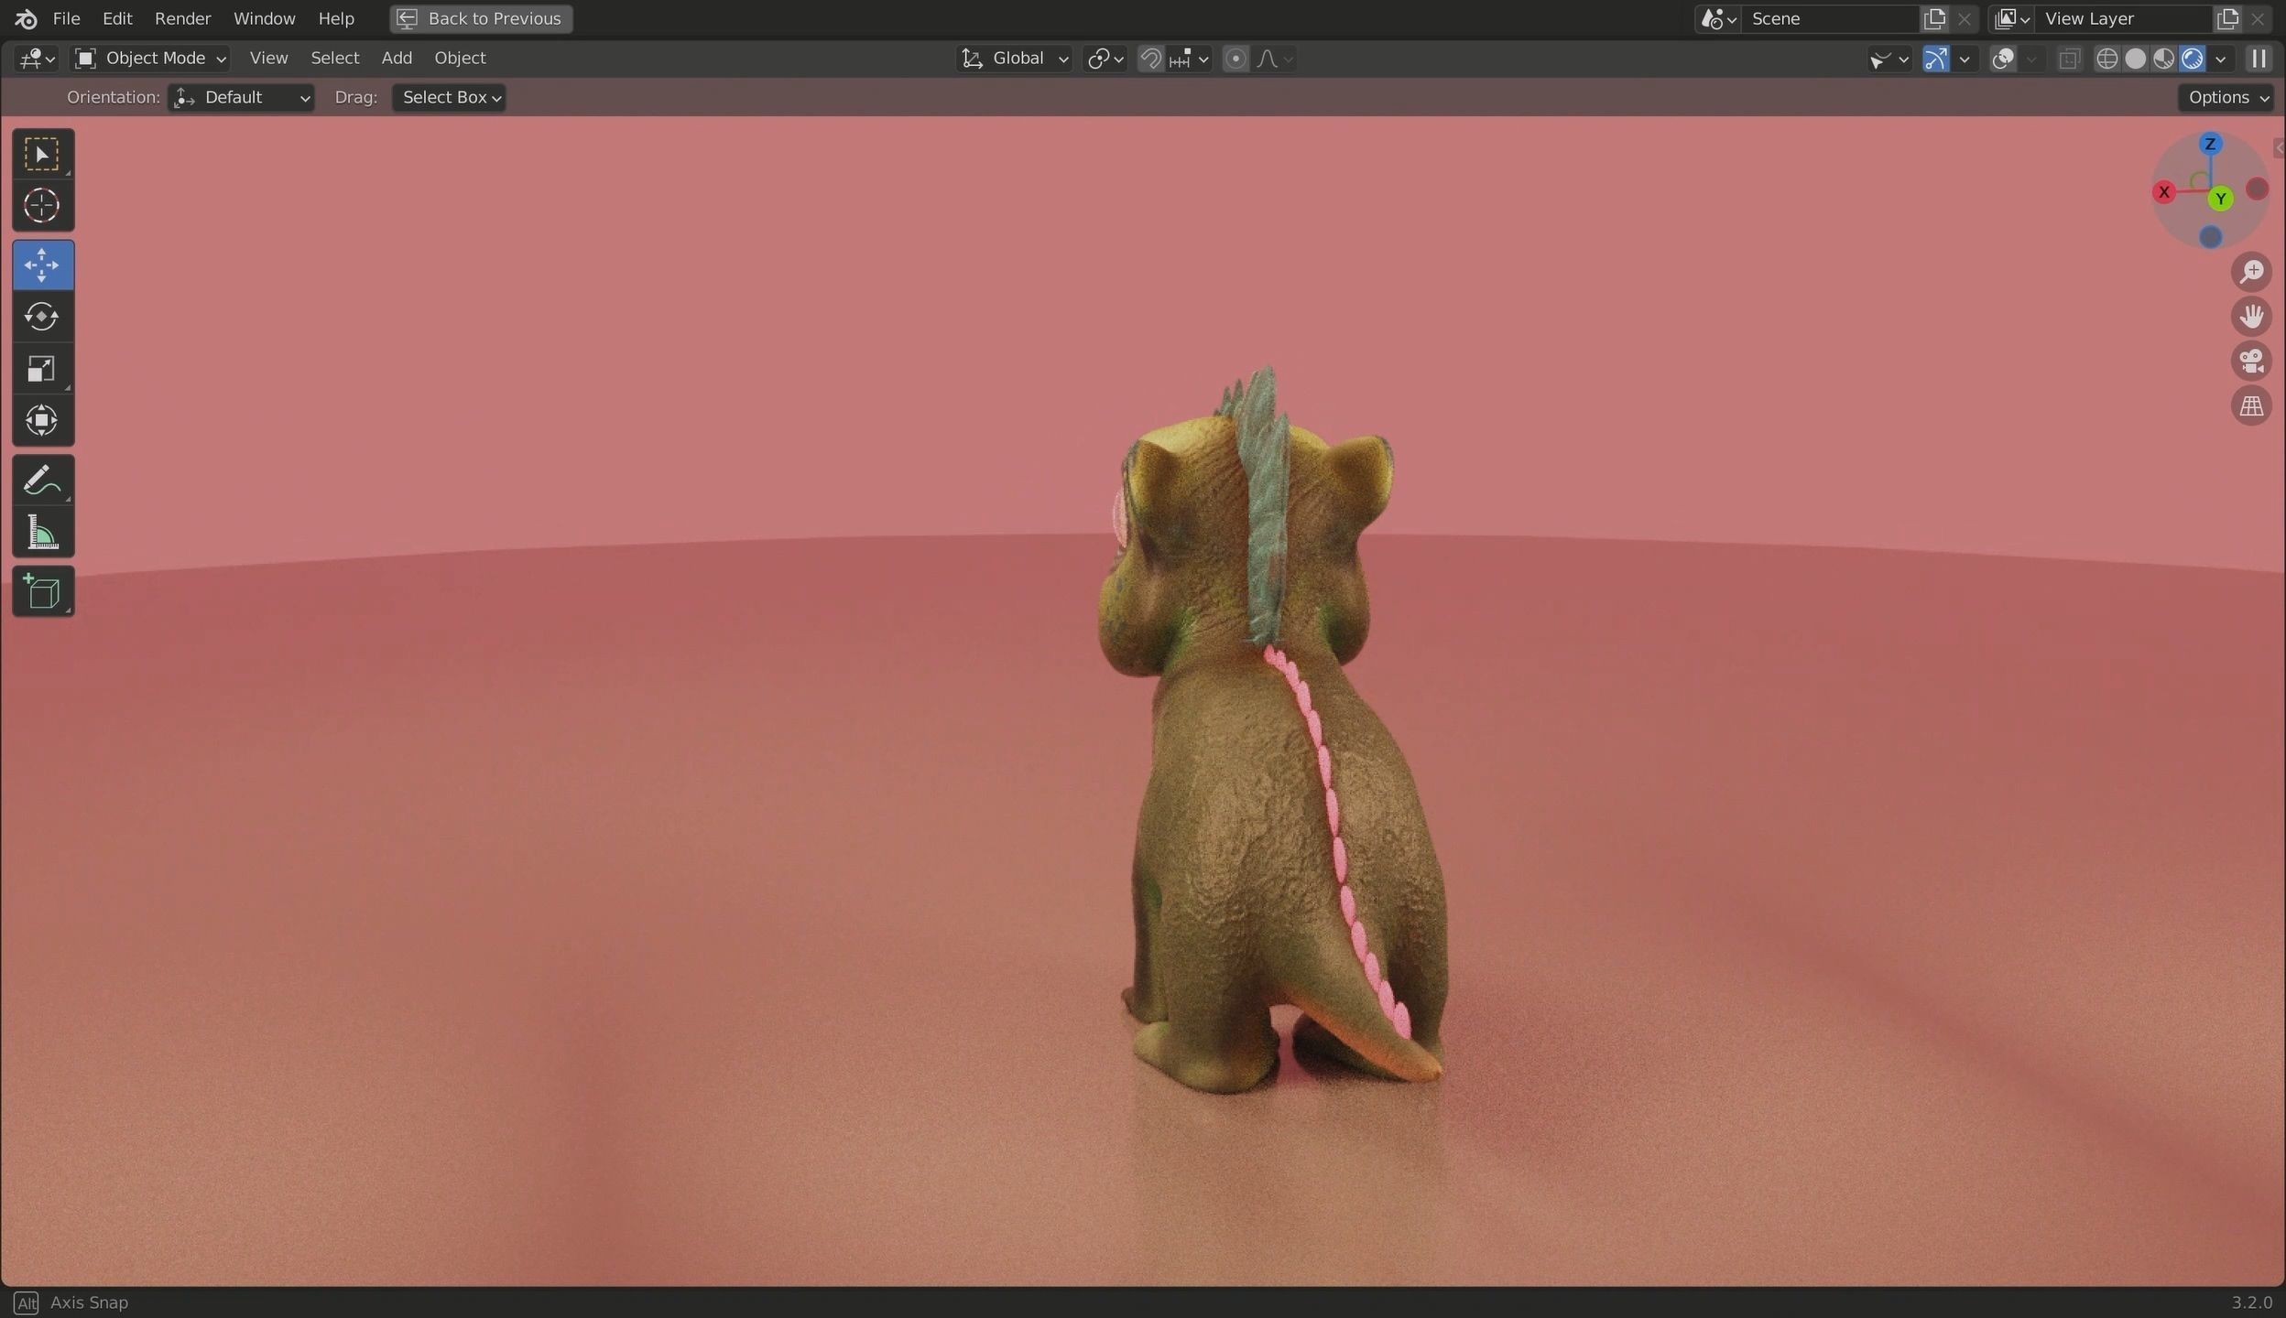2286x1318 pixels.
Task: Click the red X axis gizmo handle
Action: click(x=2164, y=192)
